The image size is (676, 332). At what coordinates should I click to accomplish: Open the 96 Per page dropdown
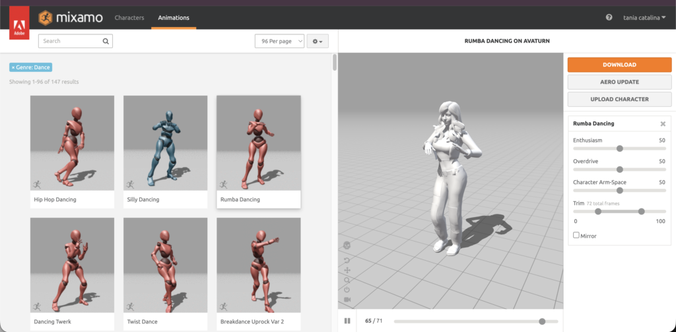coord(279,42)
